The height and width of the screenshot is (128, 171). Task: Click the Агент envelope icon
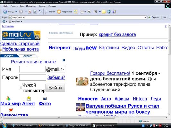tap(29, 99)
